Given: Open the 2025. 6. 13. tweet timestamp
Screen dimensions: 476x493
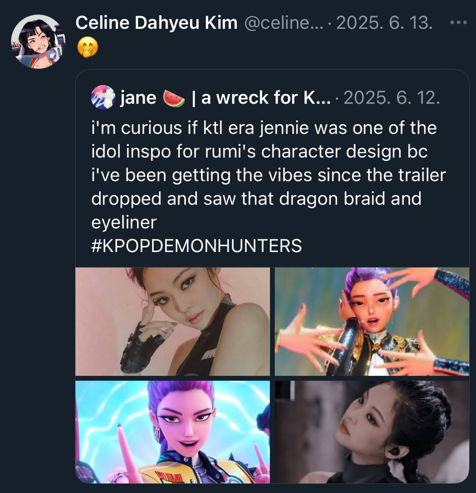Looking at the screenshot, I should 384,23.
